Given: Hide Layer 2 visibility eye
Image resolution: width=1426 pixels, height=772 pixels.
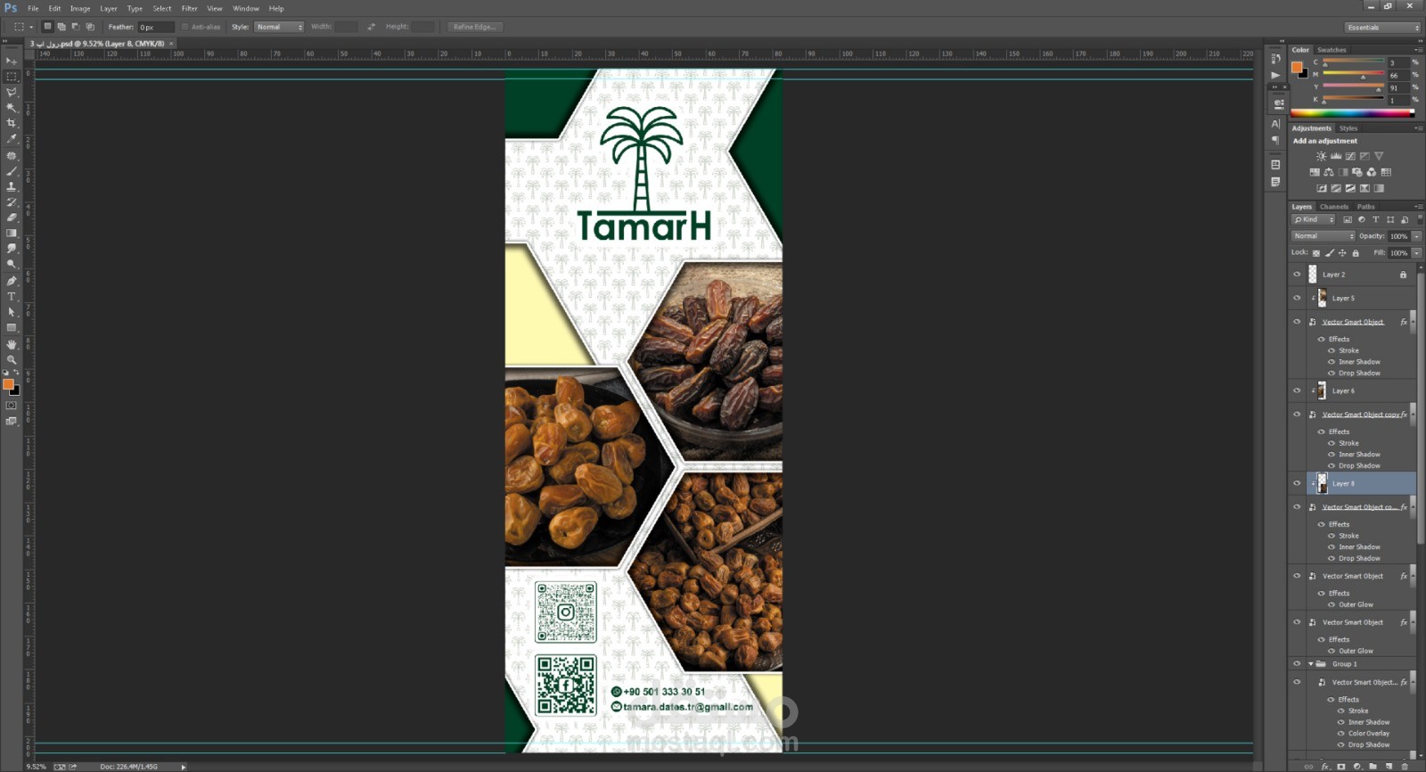Looking at the screenshot, I should coord(1297,275).
